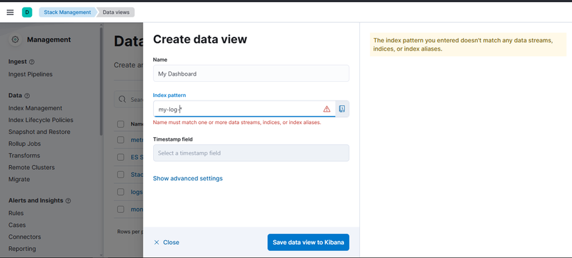Click the X icon next to Close
572x258 pixels.
(157, 242)
